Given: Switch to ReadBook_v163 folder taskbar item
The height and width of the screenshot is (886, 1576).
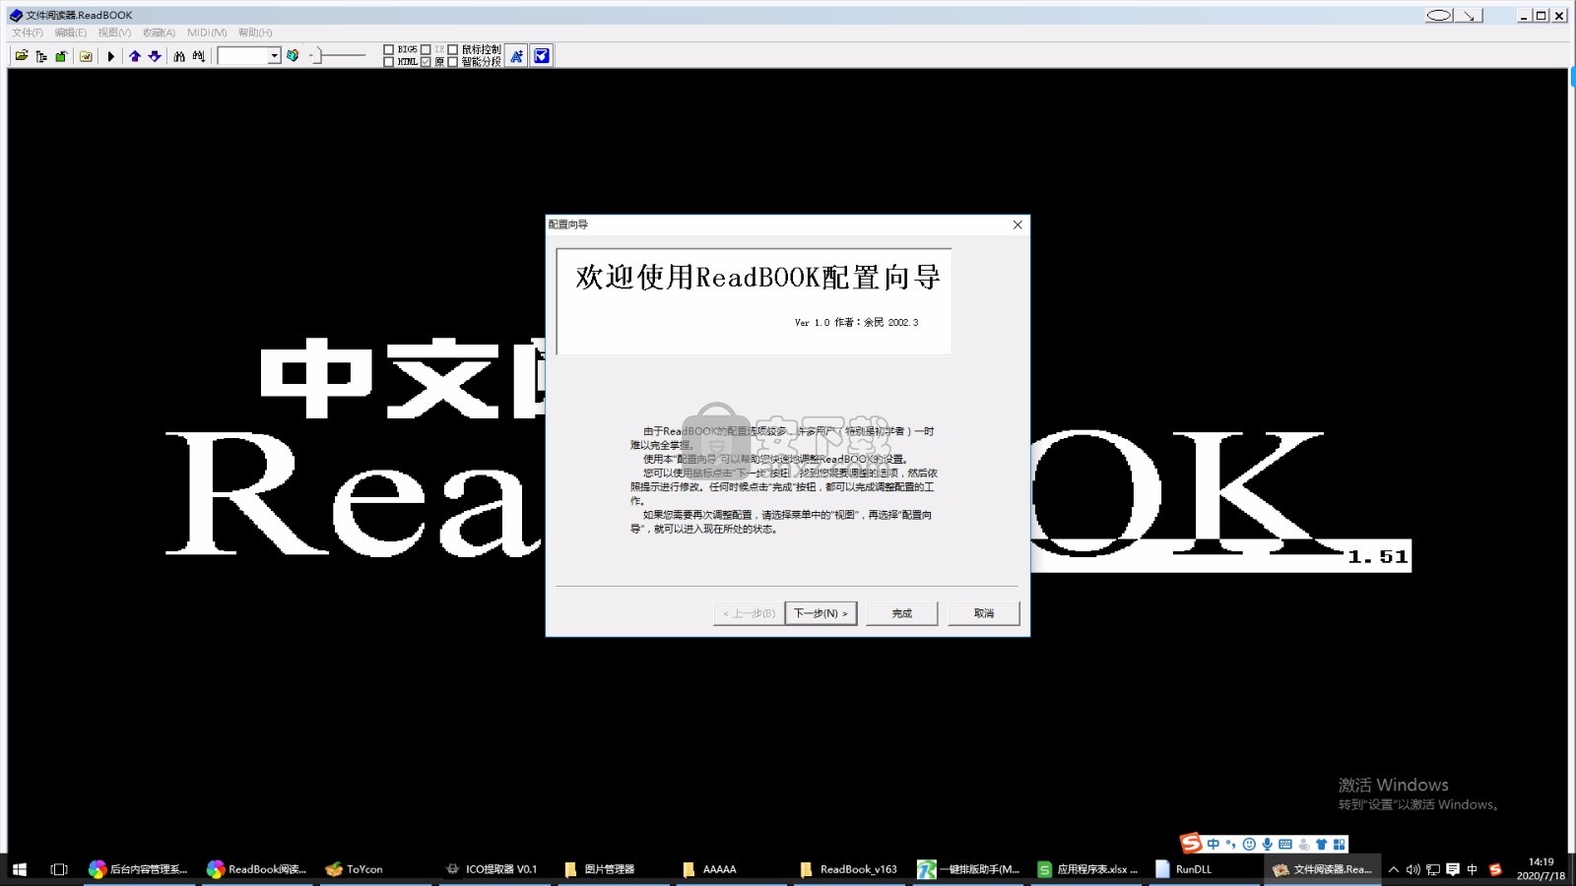Looking at the screenshot, I should coord(850,869).
